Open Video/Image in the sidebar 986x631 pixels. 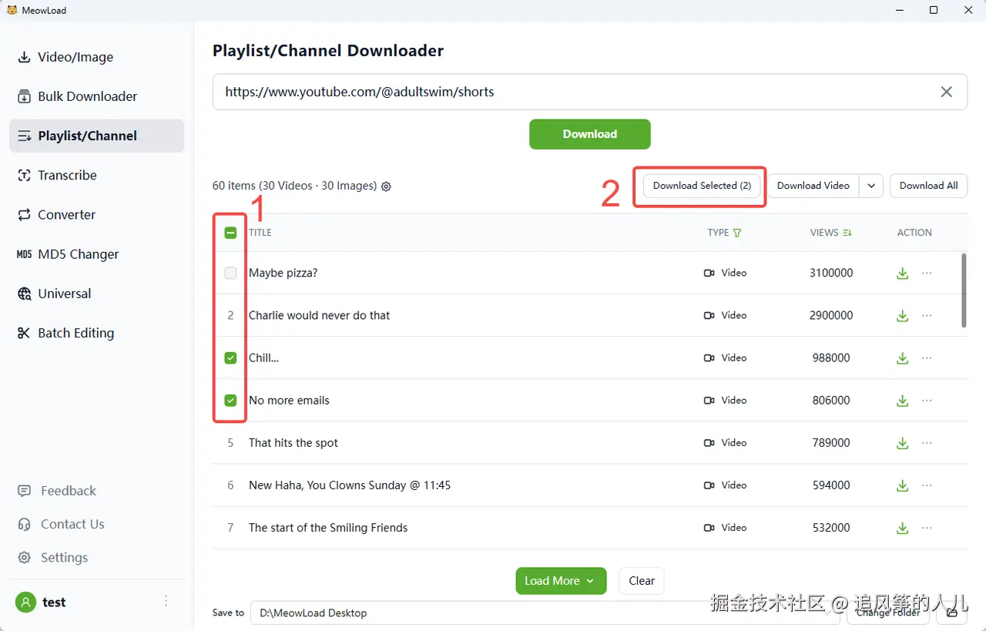tap(97, 57)
